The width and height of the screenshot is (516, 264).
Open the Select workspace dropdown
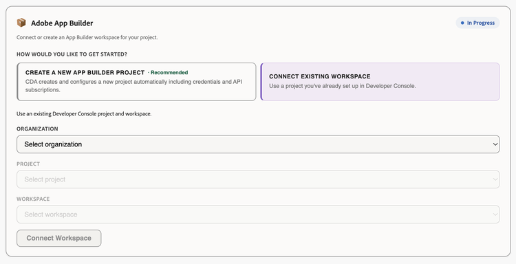258,214
